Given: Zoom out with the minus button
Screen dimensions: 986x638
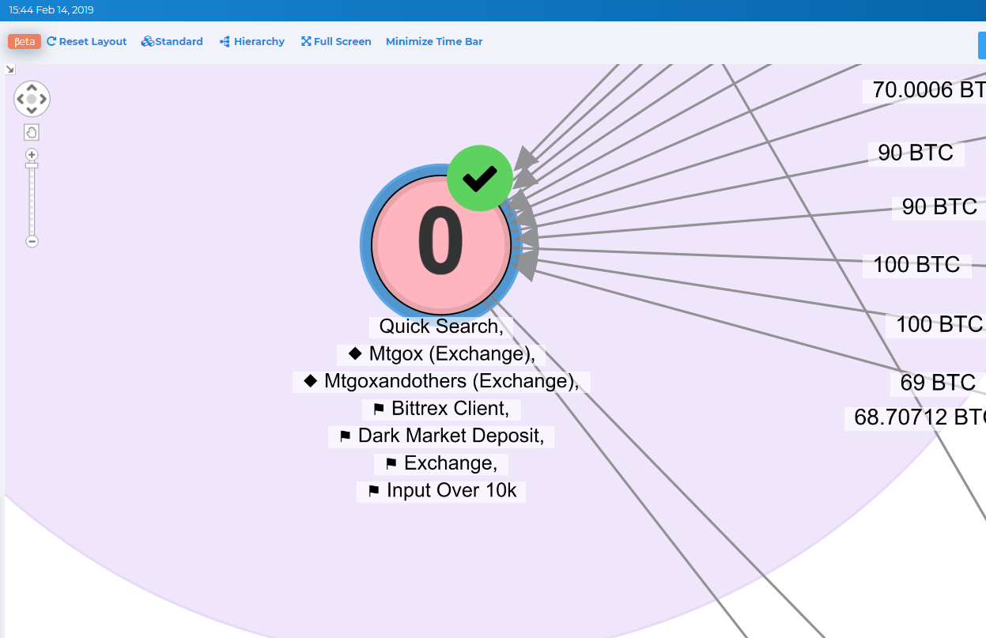Looking at the screenshot, I should (x=32, y=241).
